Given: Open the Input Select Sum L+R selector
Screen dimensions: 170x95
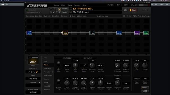Looking at the screenshot, I should coord(137,79).
